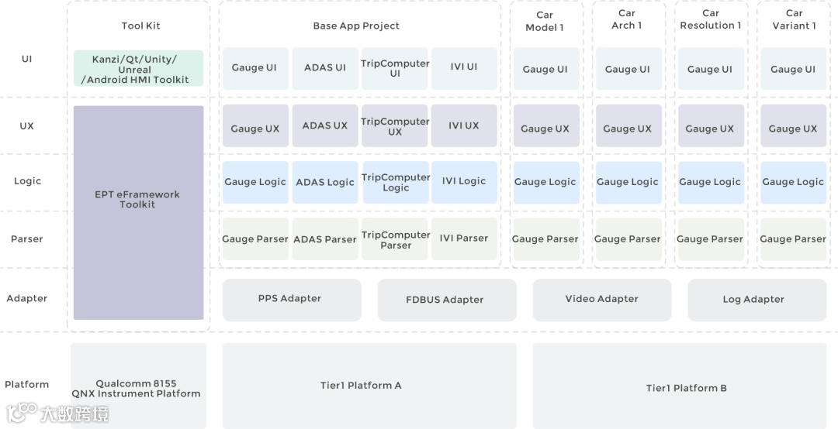Select the TripComputer Logic box
Viewport: 838px width, 429px height.
[x=395, y=183]
